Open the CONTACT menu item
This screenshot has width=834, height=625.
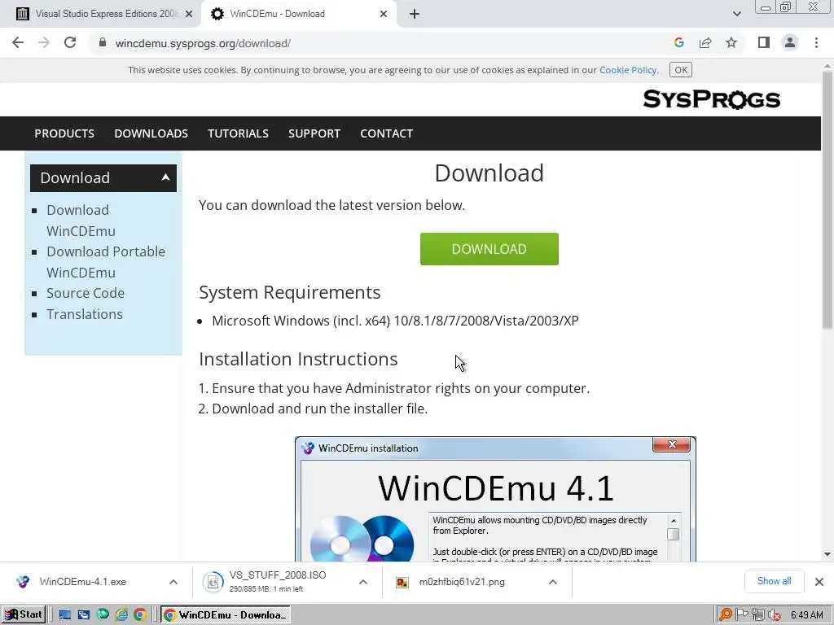pyautogui.click(x=387, y=133)
